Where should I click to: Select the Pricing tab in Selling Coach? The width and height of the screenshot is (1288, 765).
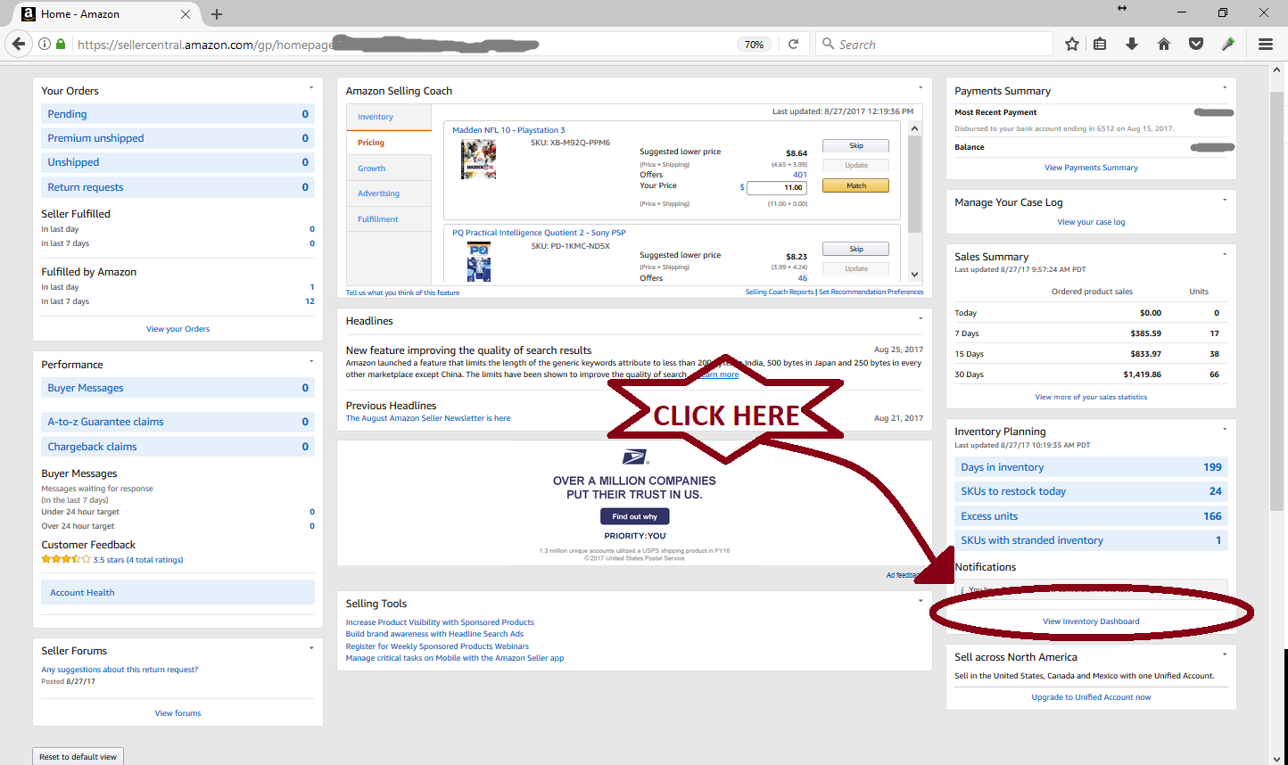click(x=389, y=143)
